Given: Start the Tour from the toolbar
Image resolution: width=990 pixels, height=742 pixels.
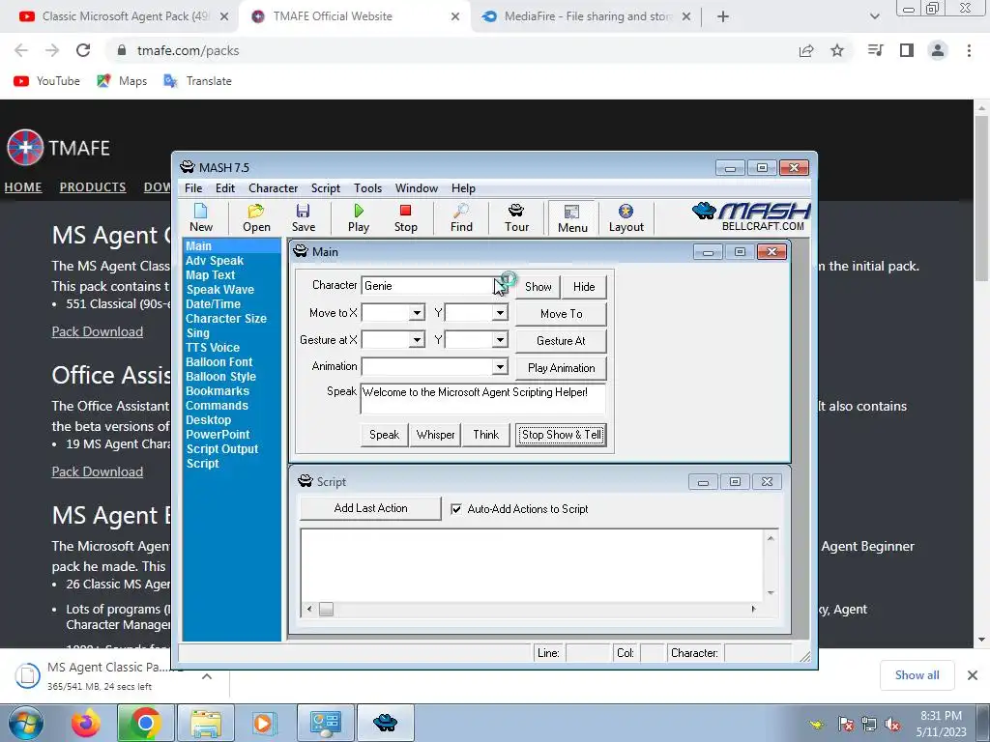Looking at the screenshot, I should coord(516,217).
